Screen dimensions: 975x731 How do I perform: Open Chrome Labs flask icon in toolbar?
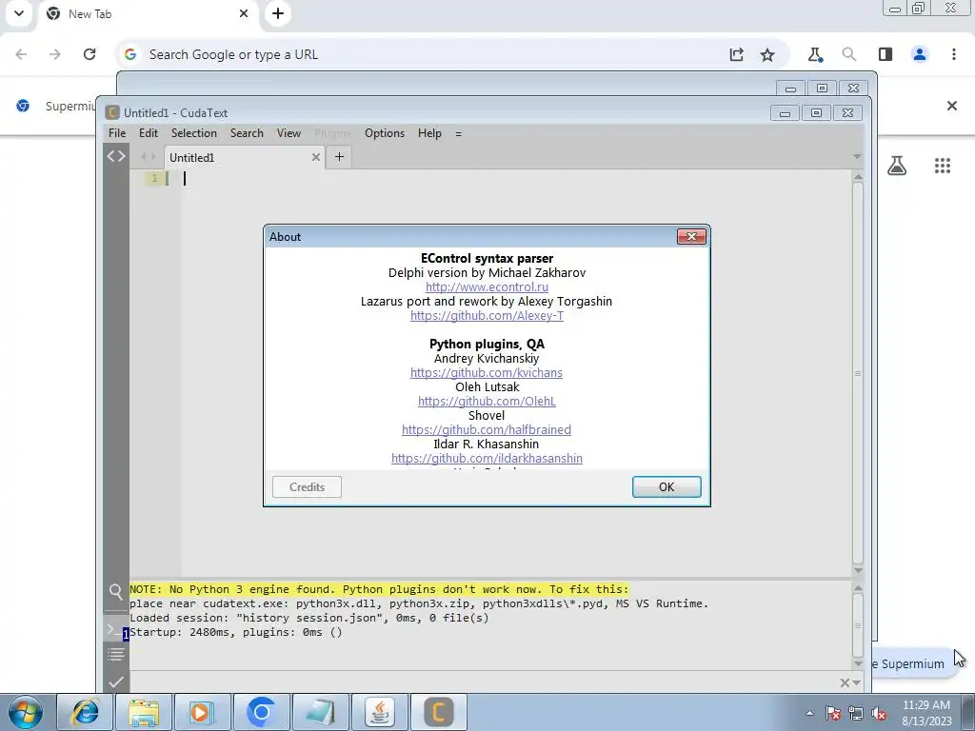pyautogui.click(x=815, y=54)
